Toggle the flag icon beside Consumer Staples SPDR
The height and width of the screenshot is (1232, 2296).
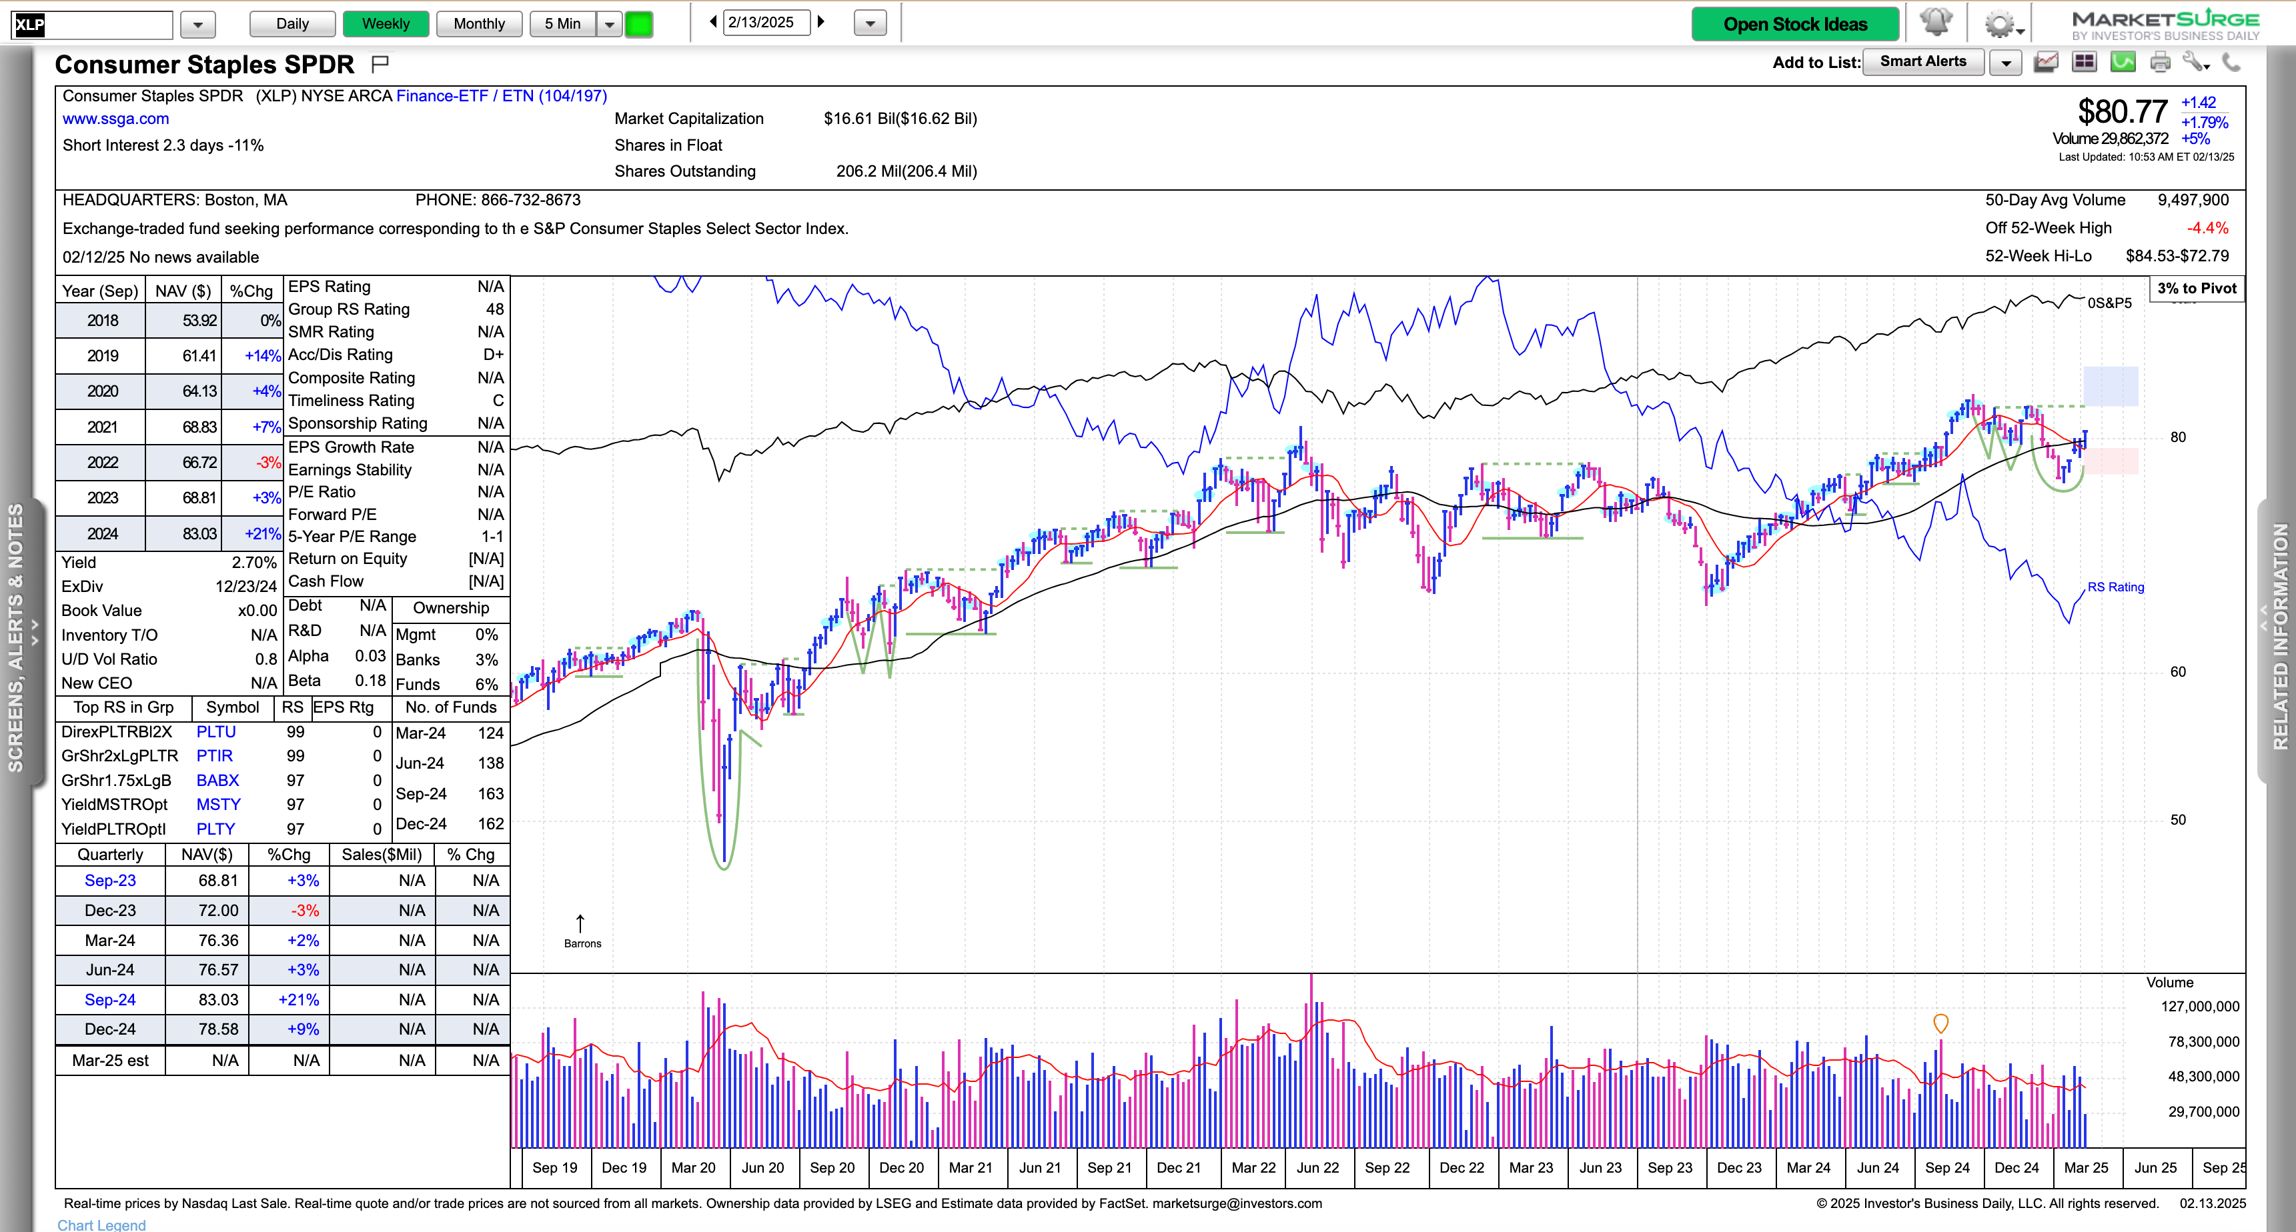pyautogui.click(x=382, y=63)
